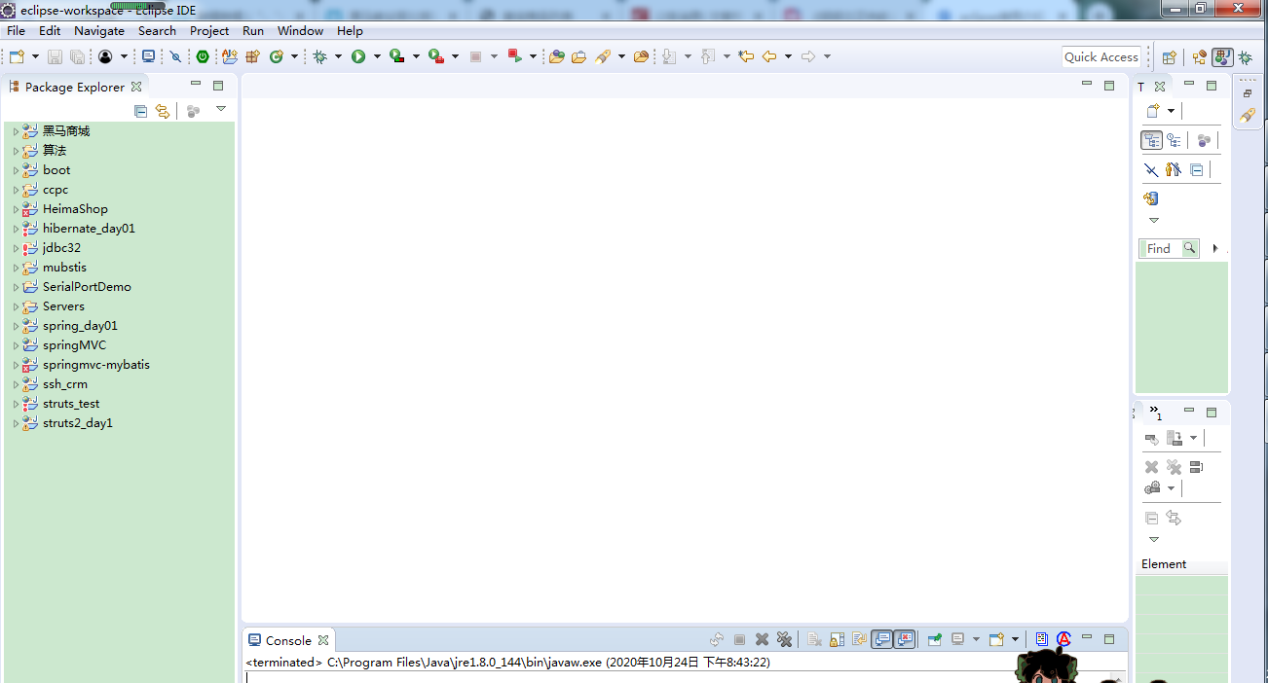The height and width of the screenshot is (683, 1268).
Task: Expand the struts2_day1 project
Action: (x=16, y=423)
